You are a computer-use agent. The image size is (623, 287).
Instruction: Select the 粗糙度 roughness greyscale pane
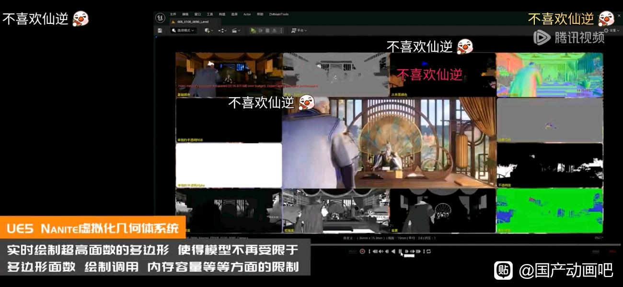[336, 210]
